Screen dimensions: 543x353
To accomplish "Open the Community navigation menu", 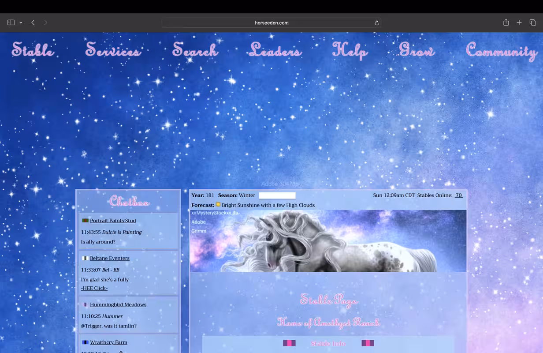I will [x=501, y=51].
